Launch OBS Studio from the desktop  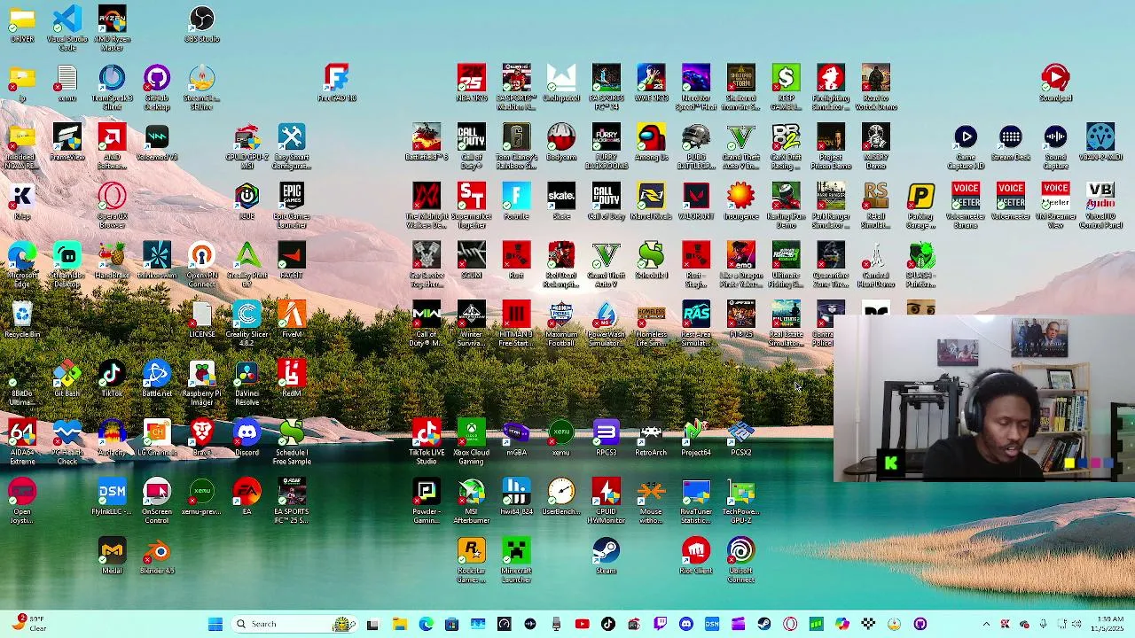201,24
